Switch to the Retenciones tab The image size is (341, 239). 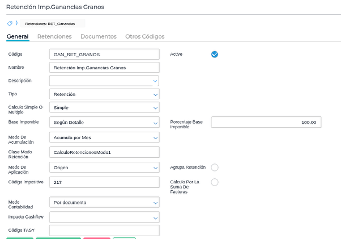54,36
